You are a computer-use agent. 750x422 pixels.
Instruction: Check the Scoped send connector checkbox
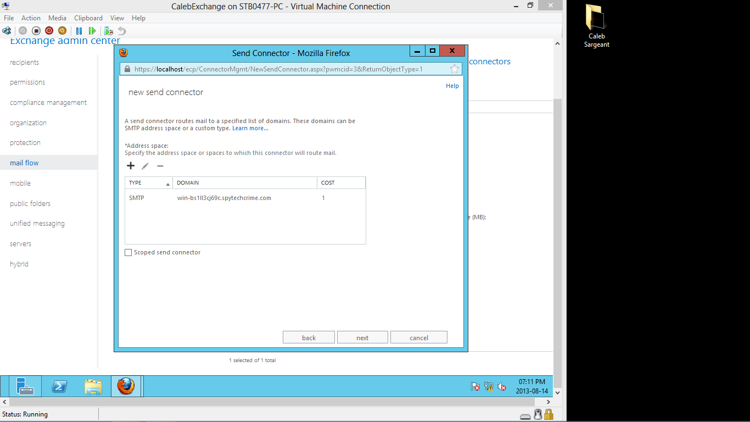(128, 253)
